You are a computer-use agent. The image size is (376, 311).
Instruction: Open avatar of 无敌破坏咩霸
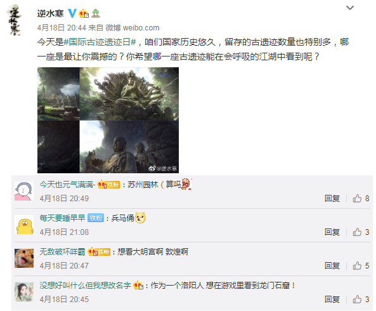[x=24, y=258]
